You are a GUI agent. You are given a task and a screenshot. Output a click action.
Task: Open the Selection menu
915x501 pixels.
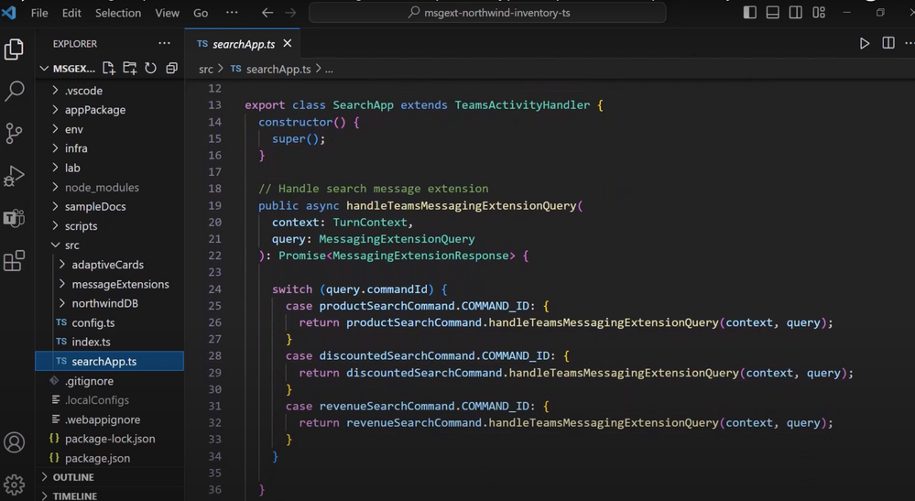click(x=118, y=13)
